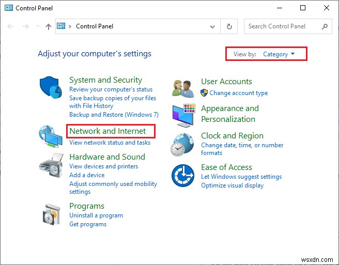Click Control Panel in the address path
This screenshot has height=265, width=339.
point(95,26)
